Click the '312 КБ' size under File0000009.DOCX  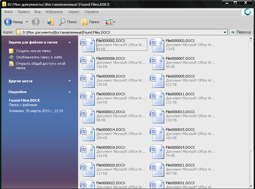pos(171,85)
